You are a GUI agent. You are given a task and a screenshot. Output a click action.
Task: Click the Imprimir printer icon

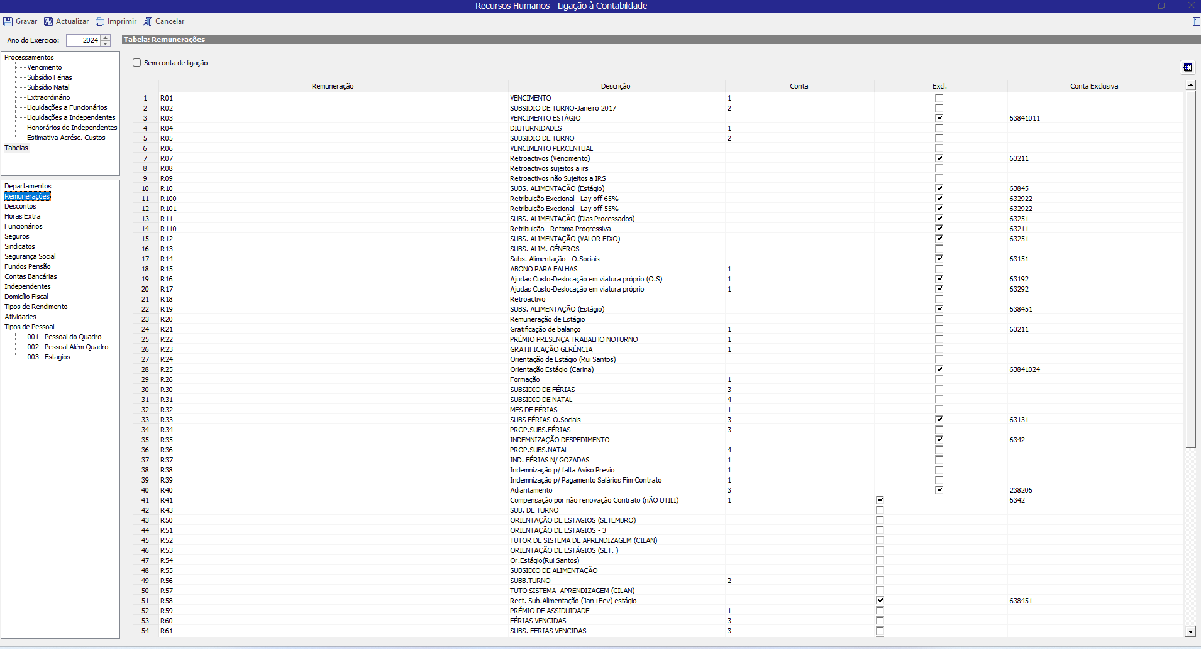tap(100, 21)
